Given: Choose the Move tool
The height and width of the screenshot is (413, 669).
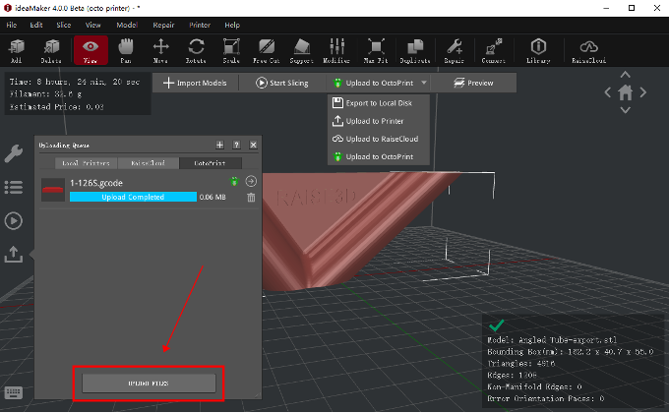Looking at the screenshot, I should click(160, 50).
